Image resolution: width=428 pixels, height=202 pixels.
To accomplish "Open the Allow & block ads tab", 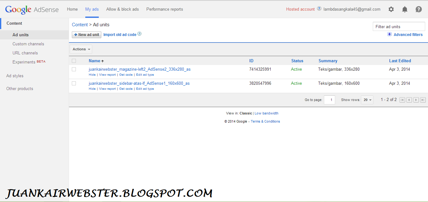I will click(x=123, y=9).
